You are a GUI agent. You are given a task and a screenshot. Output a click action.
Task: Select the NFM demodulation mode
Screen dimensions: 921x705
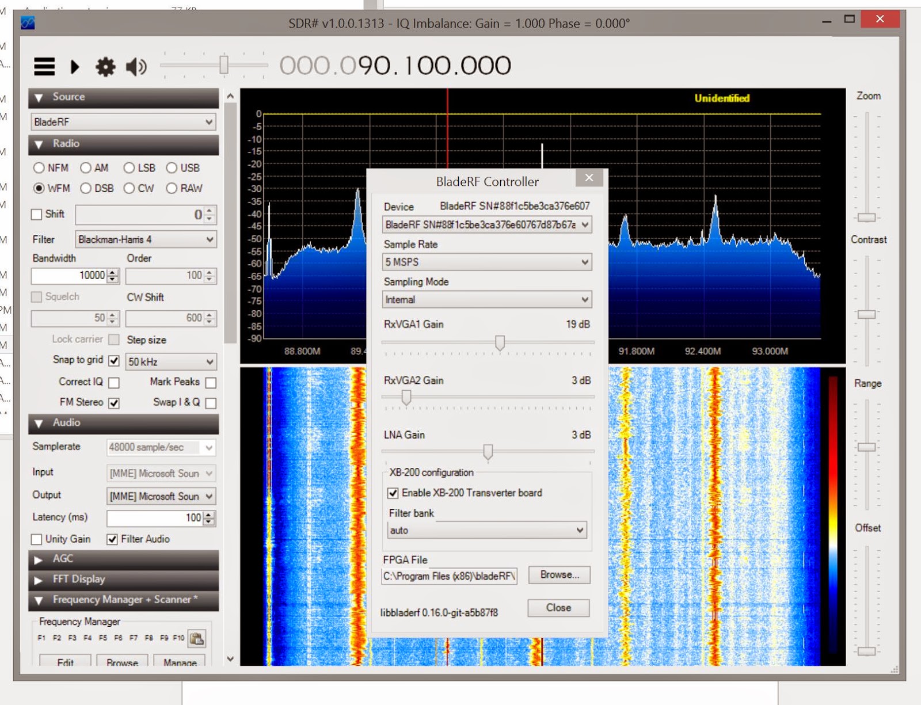38,168
